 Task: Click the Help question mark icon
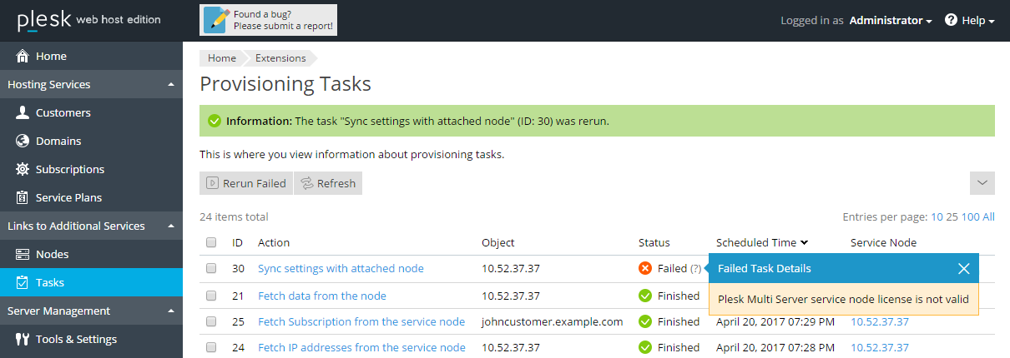click(951, 20)
